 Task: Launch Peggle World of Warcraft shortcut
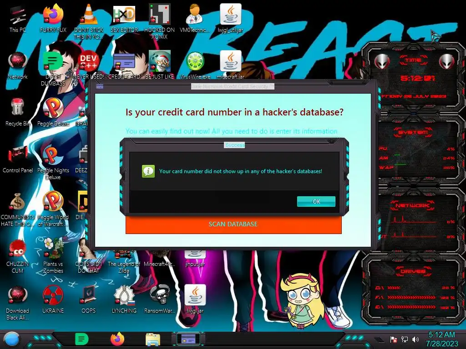pyautogui.click(x=53, y=209)
